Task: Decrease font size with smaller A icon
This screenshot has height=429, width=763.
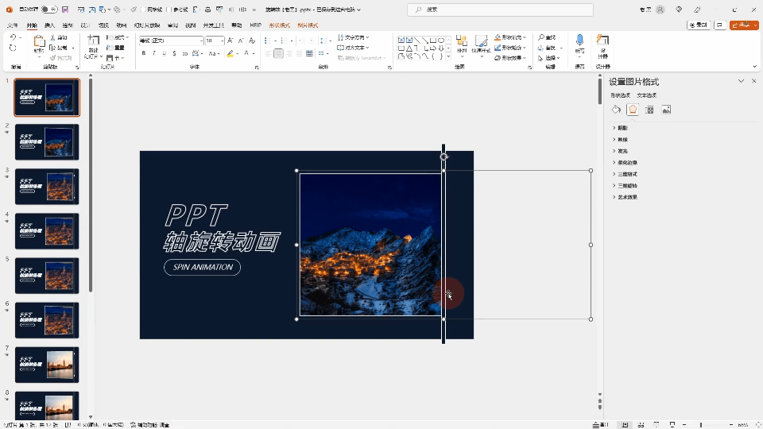Action: (241, 41)
